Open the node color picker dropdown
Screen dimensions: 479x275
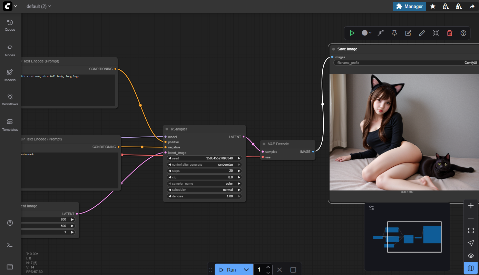(x=366, y=33)
